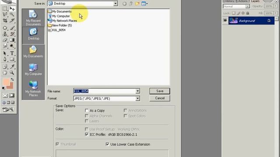
Task: Toggle the Layers save option checkbox
Action: pos(87,121)
